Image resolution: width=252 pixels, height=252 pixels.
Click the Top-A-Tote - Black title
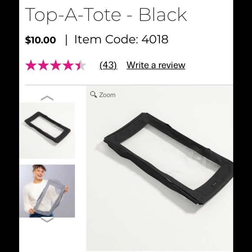click(106, 15)
